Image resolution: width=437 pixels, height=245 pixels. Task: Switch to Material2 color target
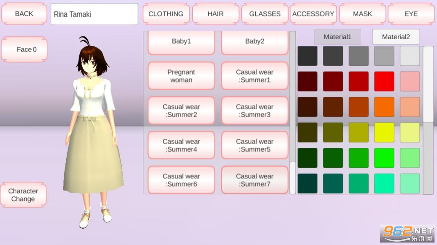tap(396, 37)
